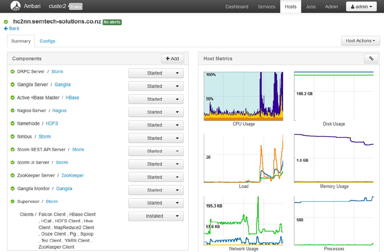Open Admin in top navigation
The image size is (384, 252).
(x=331, y=7)
